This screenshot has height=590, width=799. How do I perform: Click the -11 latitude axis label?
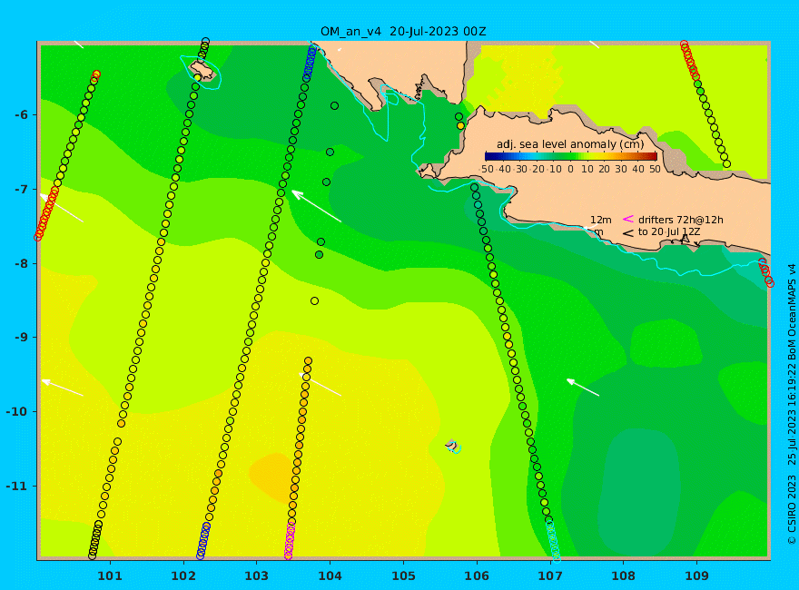(x=18, y=486)
